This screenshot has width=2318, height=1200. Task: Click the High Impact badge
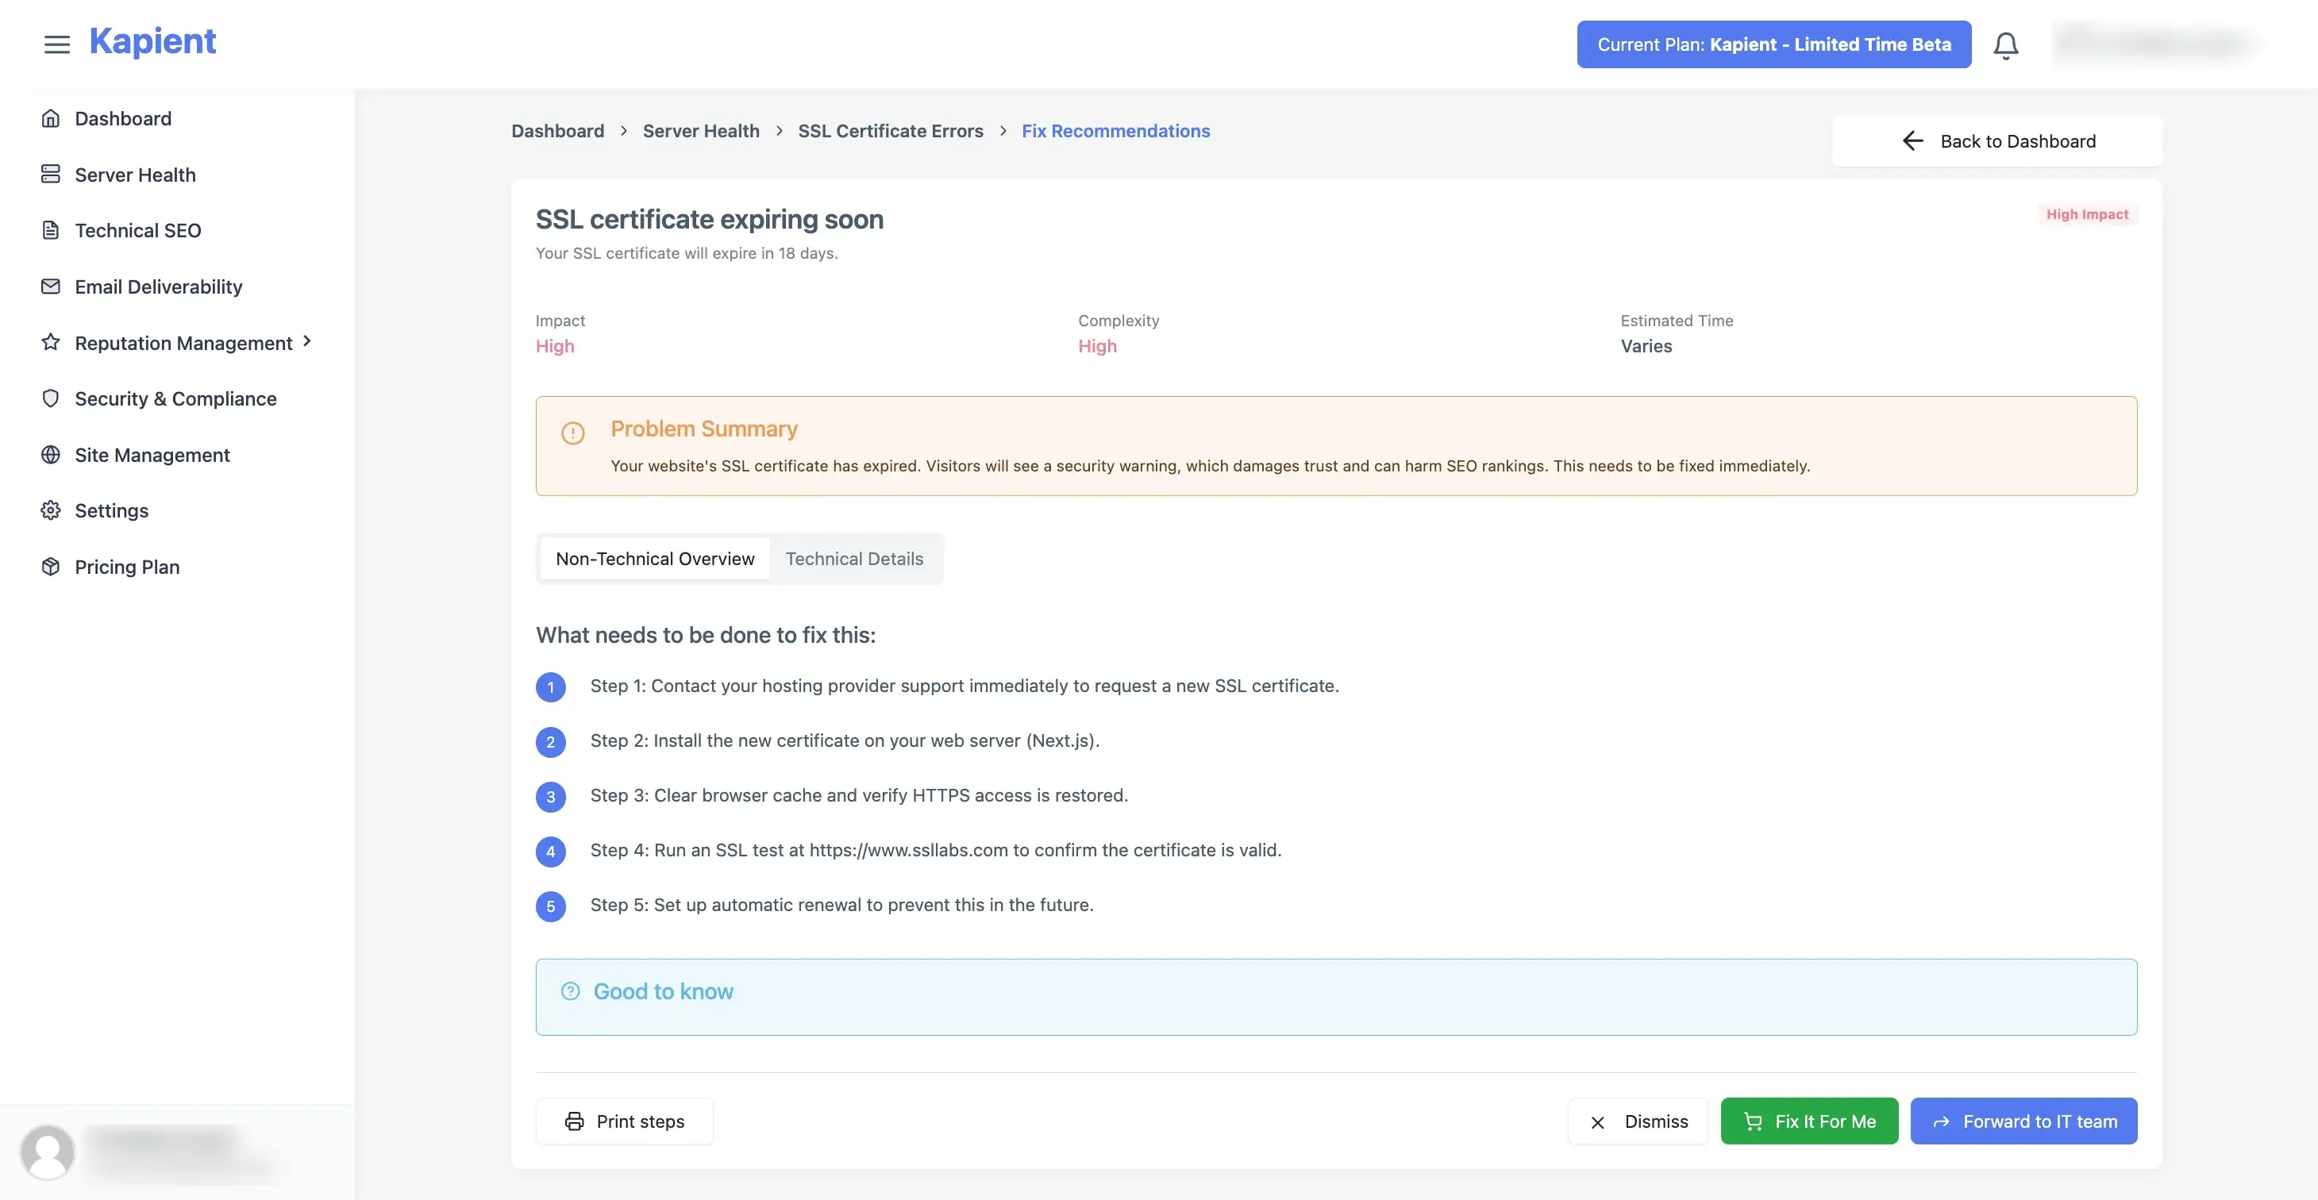[2087, 214]
